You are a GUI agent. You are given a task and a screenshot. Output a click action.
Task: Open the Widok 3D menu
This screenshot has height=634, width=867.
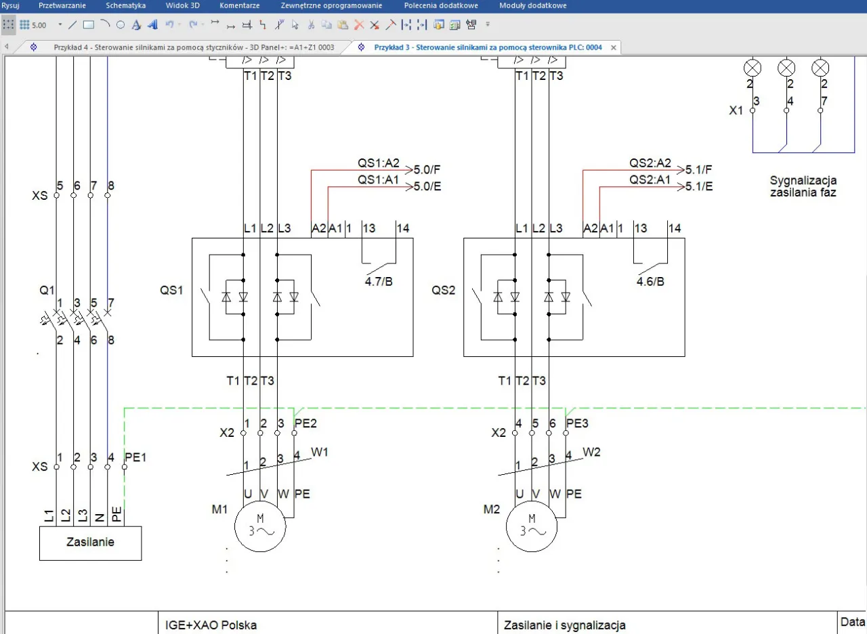tap(182, 5)
